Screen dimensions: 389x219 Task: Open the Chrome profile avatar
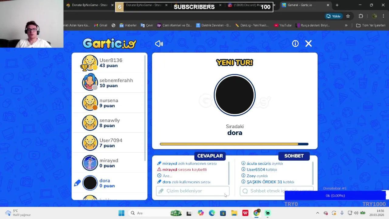374,16
